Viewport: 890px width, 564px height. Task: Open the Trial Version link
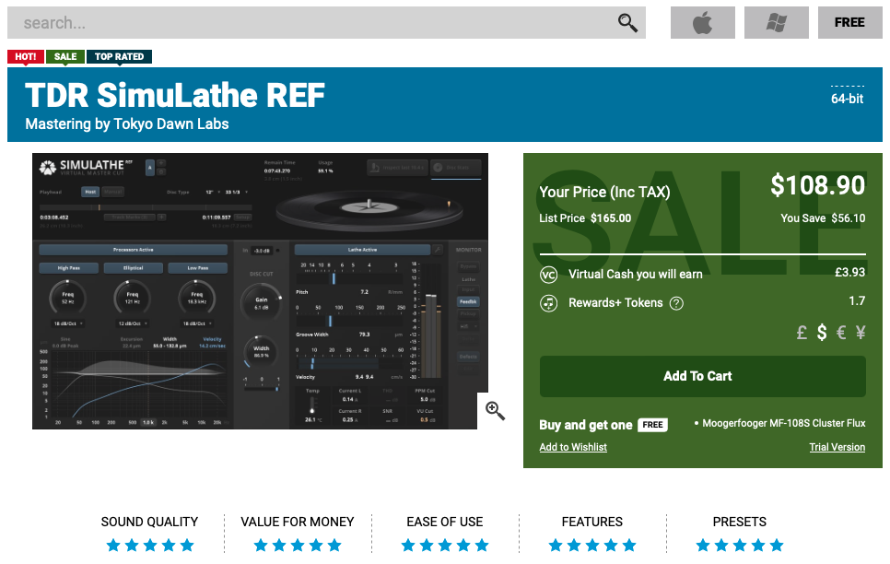click(837, 447)
